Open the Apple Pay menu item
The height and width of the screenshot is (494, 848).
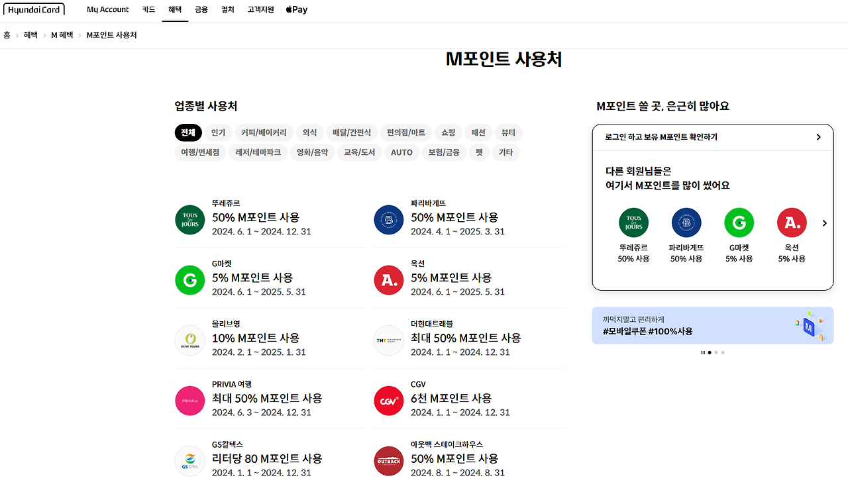point(297,9)
